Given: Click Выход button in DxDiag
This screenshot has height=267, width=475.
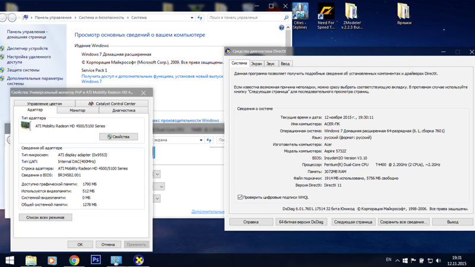Looking at the screenshot, I should point(452,222).
